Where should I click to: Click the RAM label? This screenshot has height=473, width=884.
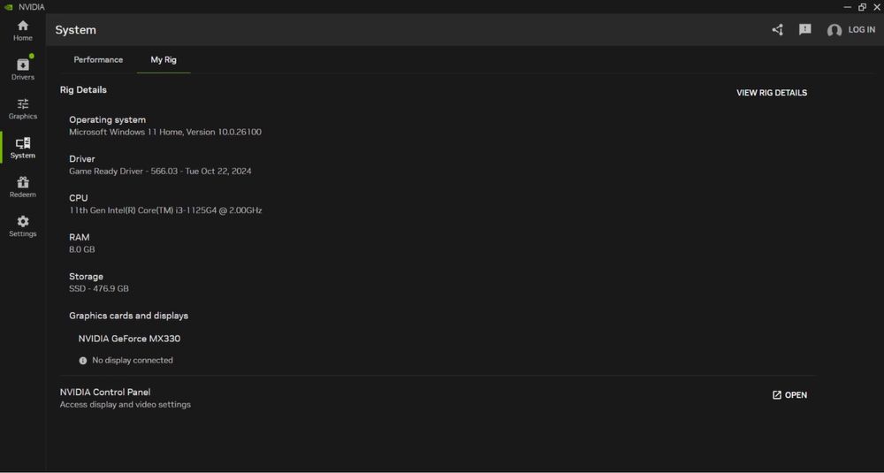click(x=79, y=237)
